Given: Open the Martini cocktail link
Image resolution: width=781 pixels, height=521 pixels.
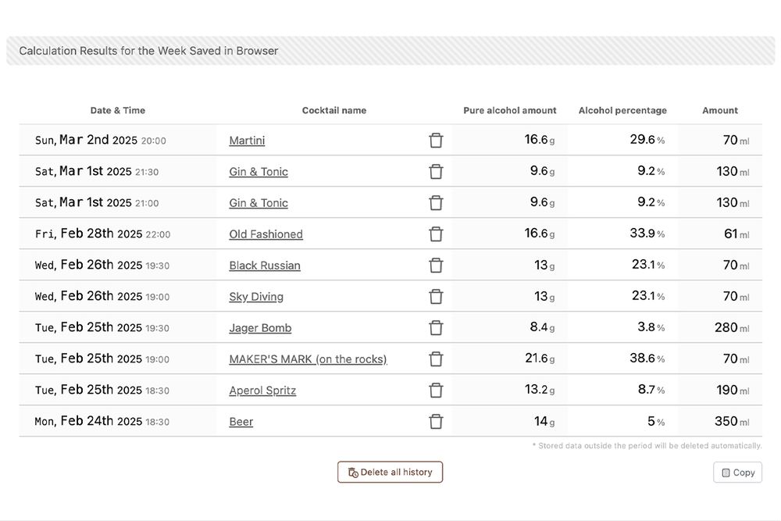Looking at the screenshot, I should [x=247, y=141].
